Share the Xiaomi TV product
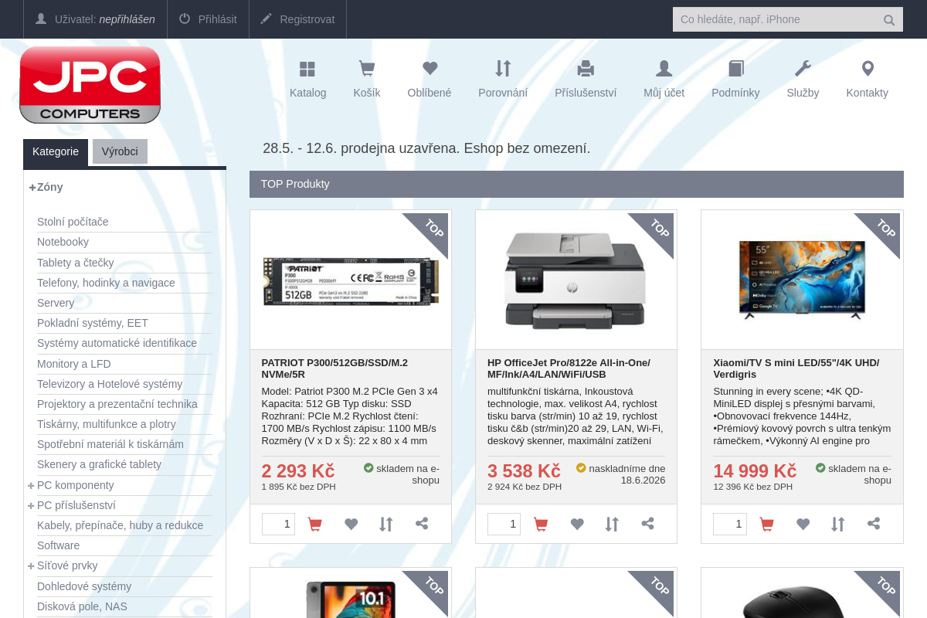 pos(874,524)
